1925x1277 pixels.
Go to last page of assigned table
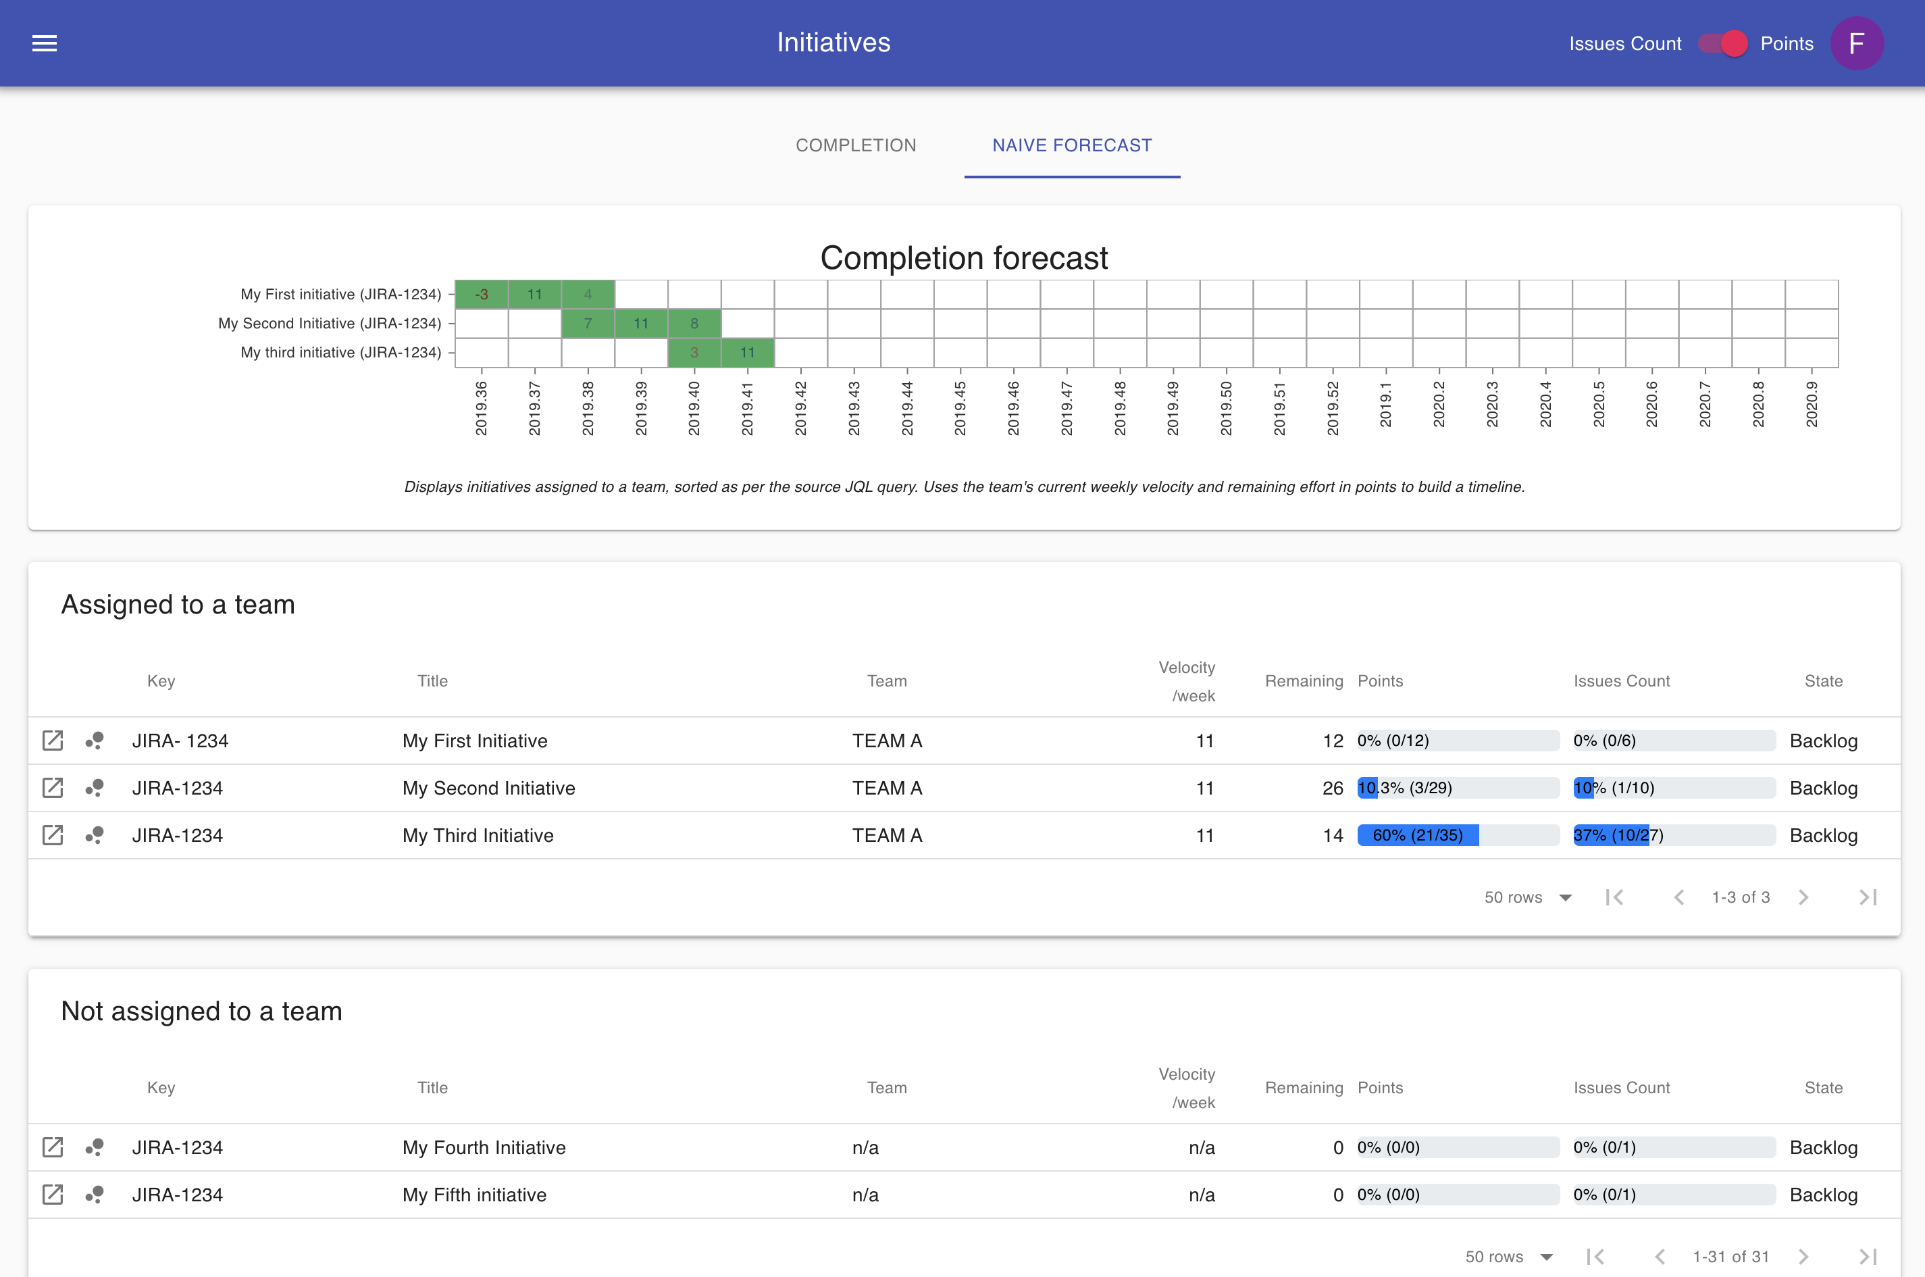(1867, 897)
